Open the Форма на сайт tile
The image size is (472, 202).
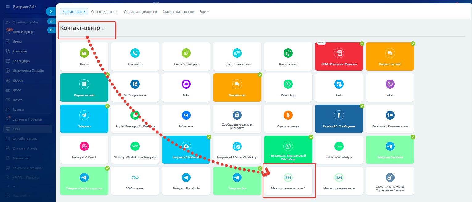(84, 88)
